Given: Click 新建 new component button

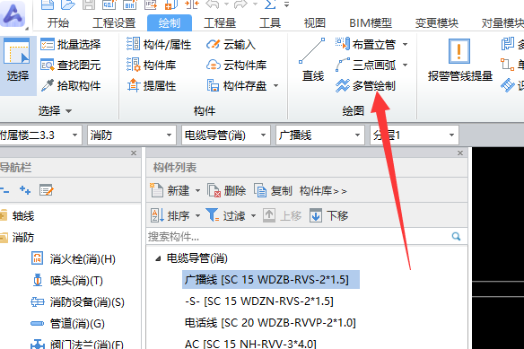Looking at the screenshot, I should (170, 191).
